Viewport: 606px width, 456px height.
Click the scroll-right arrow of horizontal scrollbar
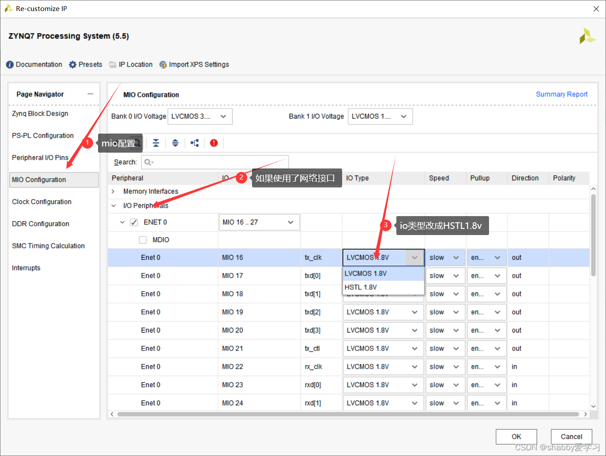coord(586,414)
